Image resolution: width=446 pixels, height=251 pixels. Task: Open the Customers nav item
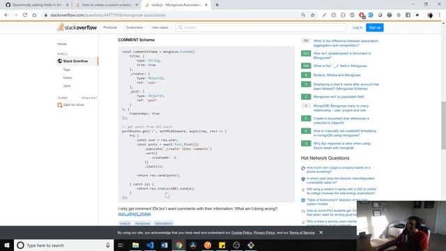click(134, 27)
